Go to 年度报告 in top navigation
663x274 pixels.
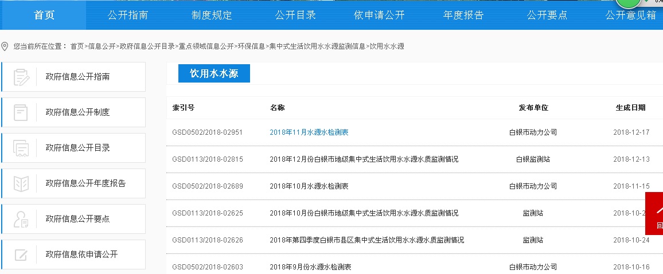463,15
